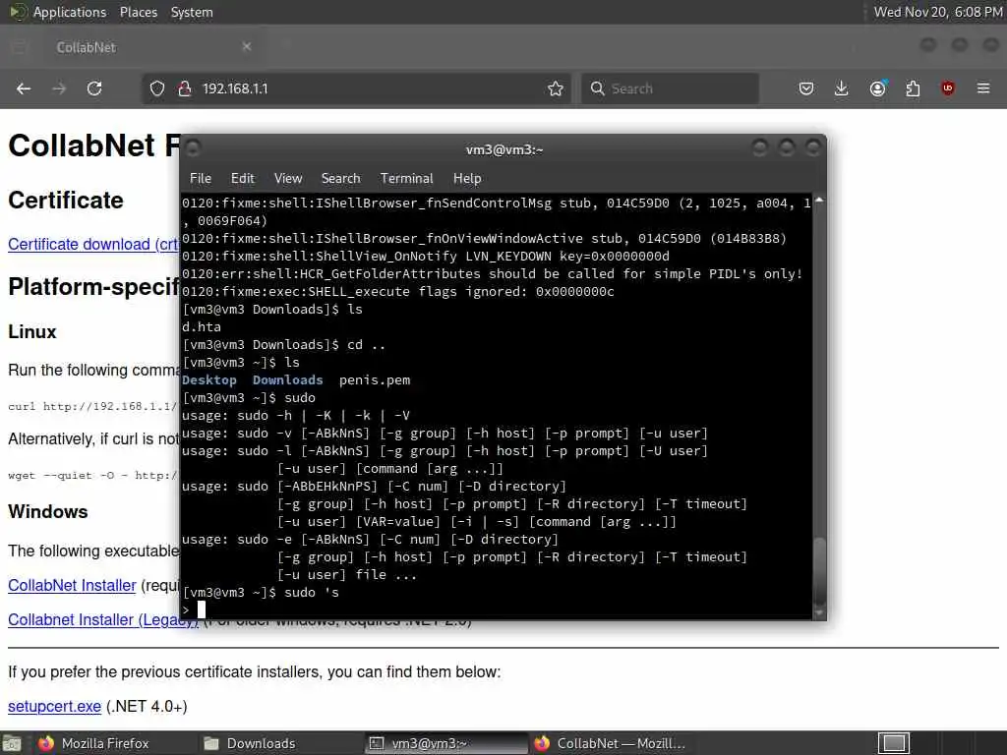Open terminal Search menu
Screen dimensions: 1007x755
340,179
